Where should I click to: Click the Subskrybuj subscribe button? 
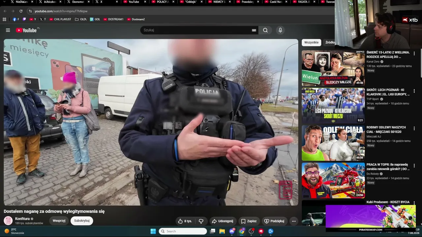pos(82,221)
